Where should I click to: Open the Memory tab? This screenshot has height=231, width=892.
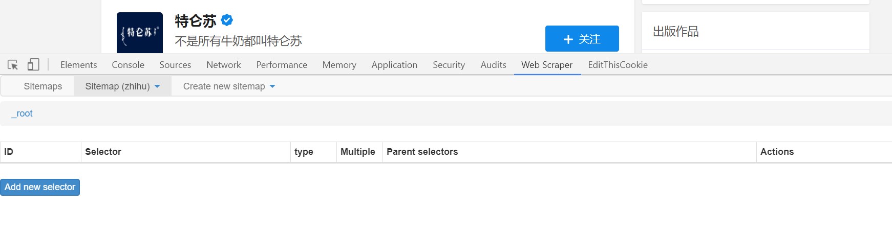point(339,65)
